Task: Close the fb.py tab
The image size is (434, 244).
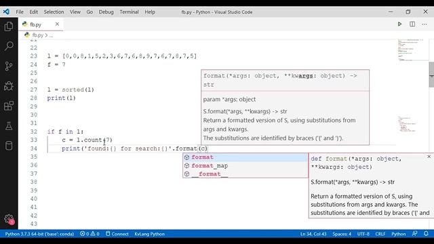Action: pos(57,24)
